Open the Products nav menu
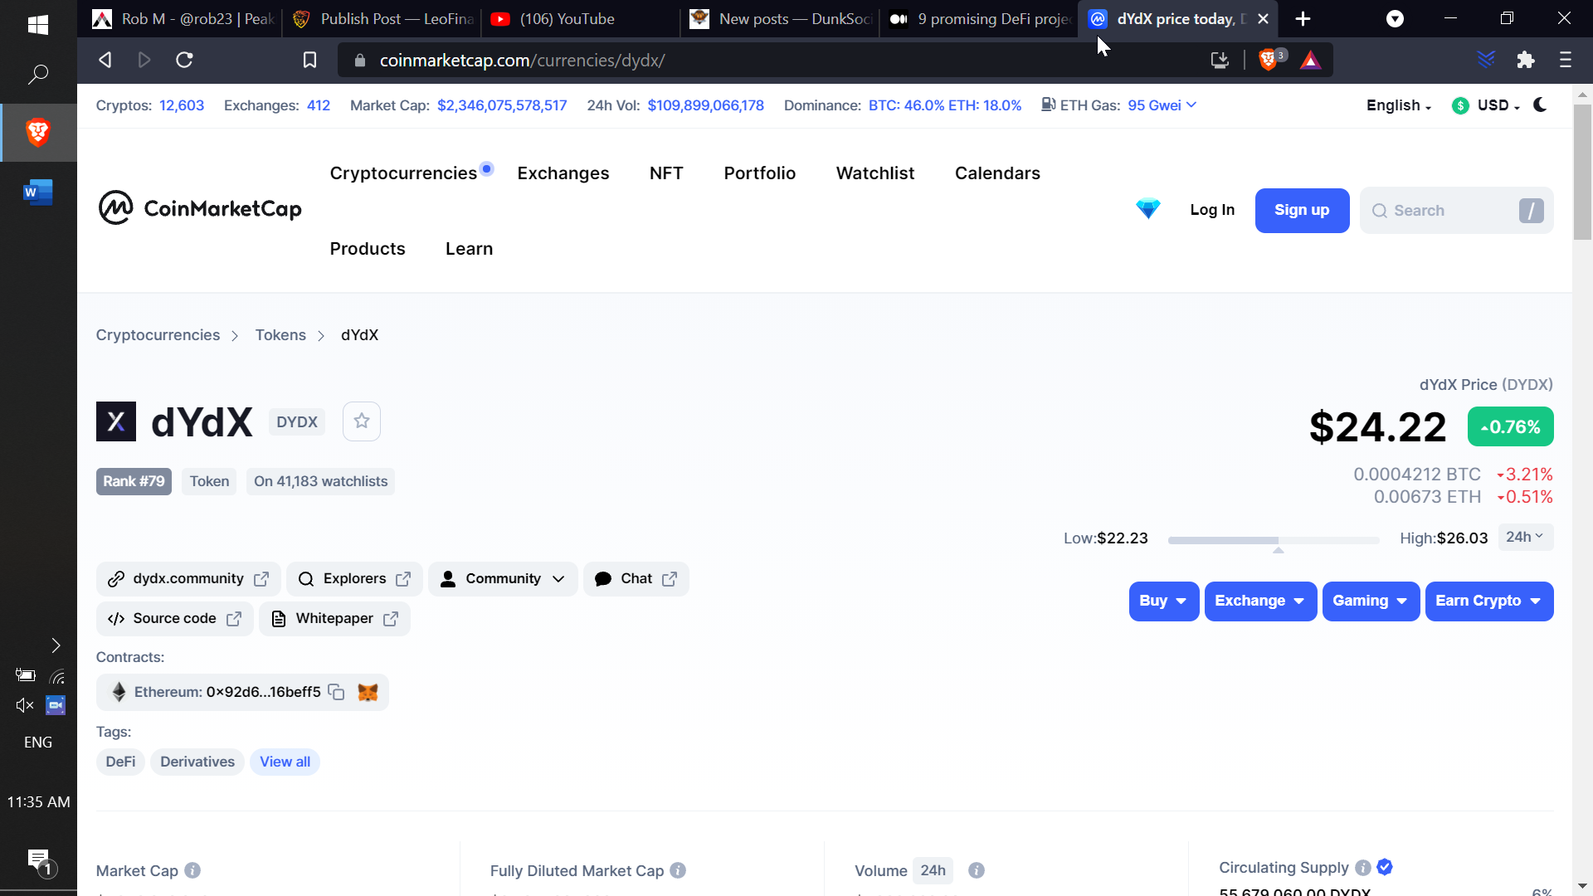This screenshot has height=896, width=1593. pos(368,249)
